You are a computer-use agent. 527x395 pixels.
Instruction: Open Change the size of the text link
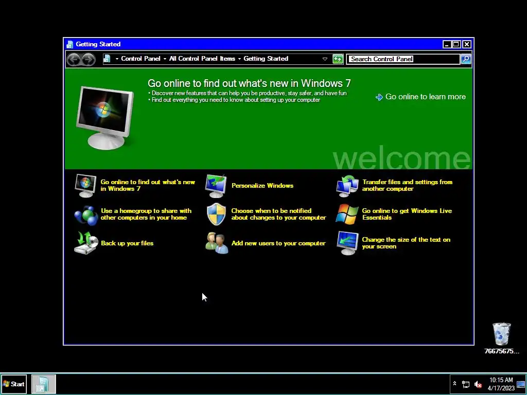(406, 243)
